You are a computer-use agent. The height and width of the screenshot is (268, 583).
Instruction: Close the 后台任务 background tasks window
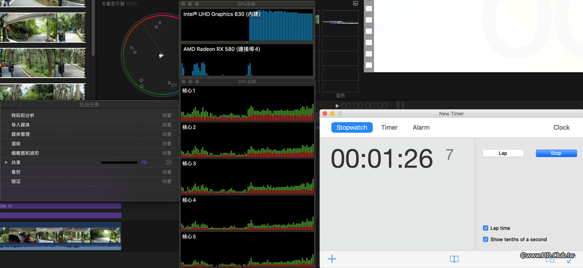pyautogui.click(x=6, y=104)
